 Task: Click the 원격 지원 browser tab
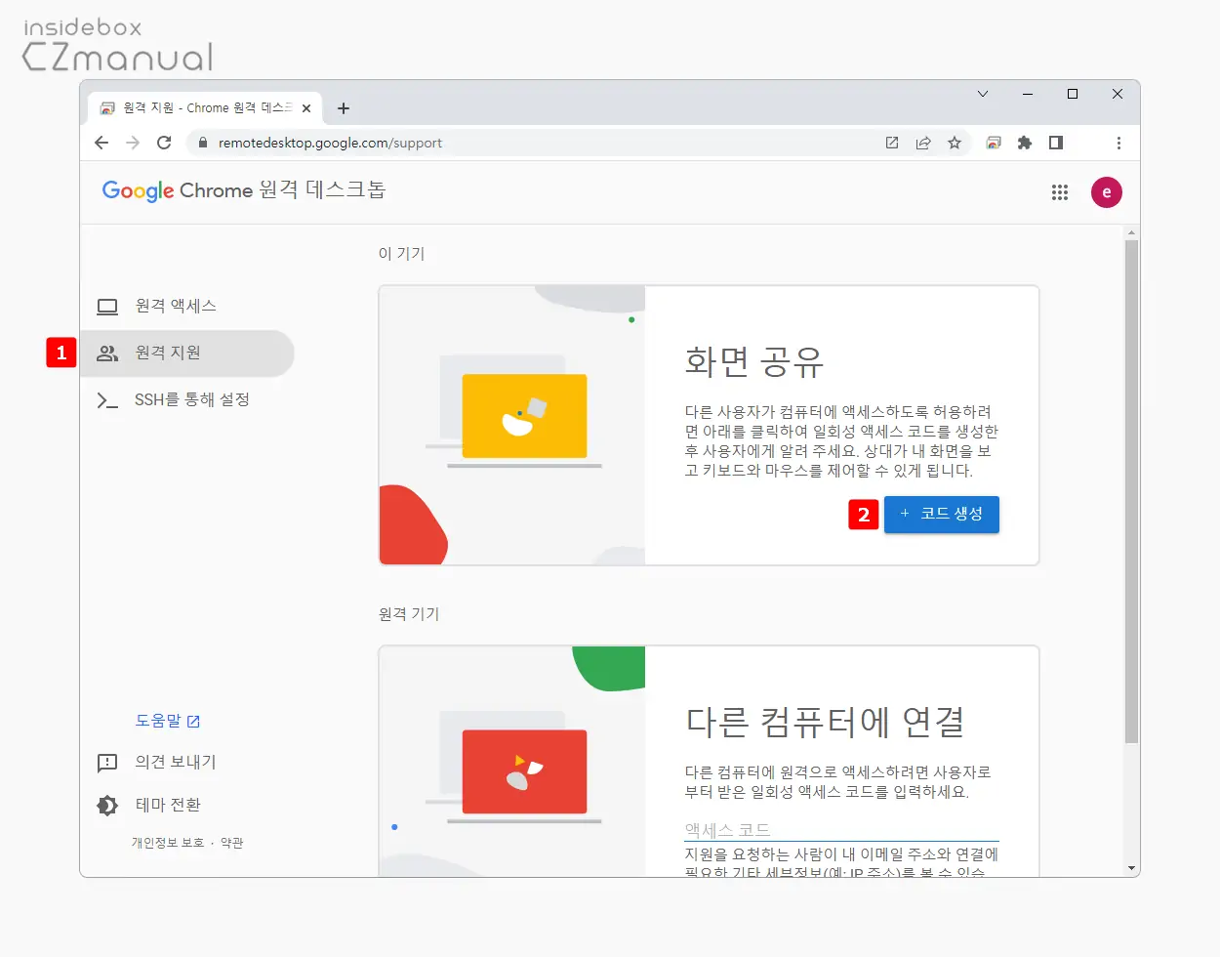205,108
